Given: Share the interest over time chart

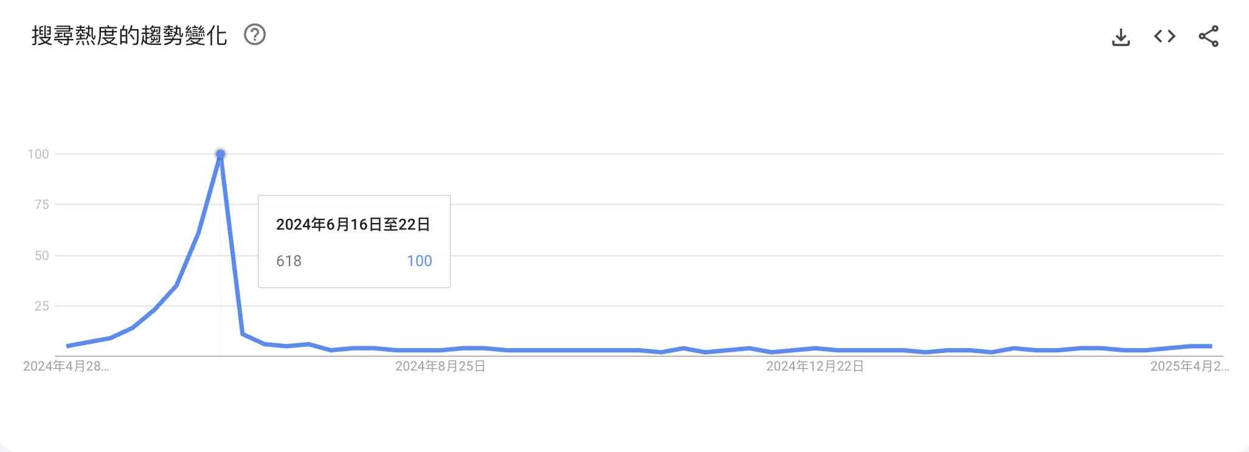Looking at the screenshot, I should coord(1208,36).
